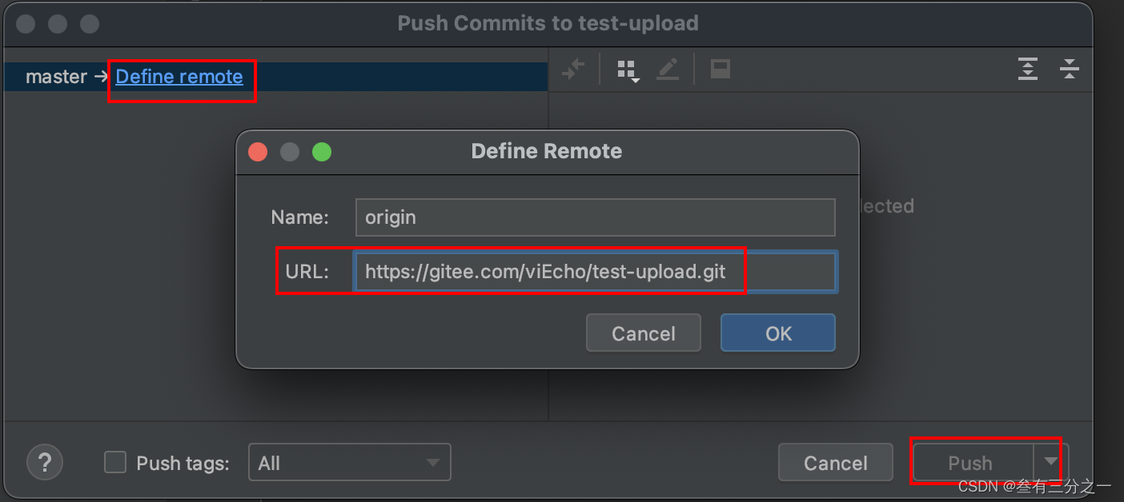This screenshot has height=502, width=1124.
Task: Cancel the Push Commits dialog
Action: coord(835,463)
